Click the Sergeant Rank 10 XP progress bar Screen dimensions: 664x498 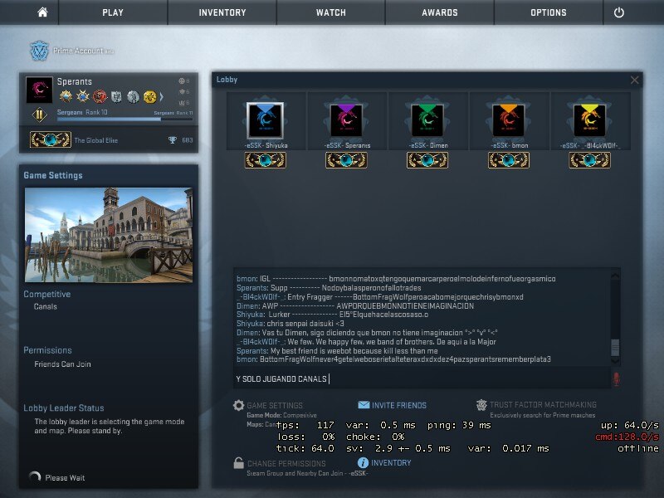pyautogui.click(x=125, y=120)
